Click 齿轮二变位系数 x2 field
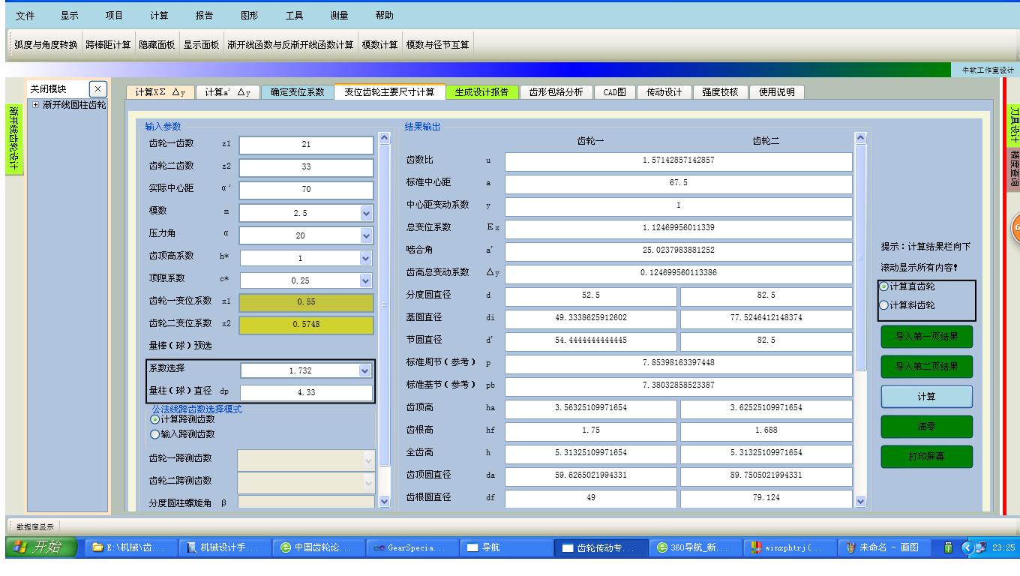This screenshot has height=576, width=1020. 306,325
